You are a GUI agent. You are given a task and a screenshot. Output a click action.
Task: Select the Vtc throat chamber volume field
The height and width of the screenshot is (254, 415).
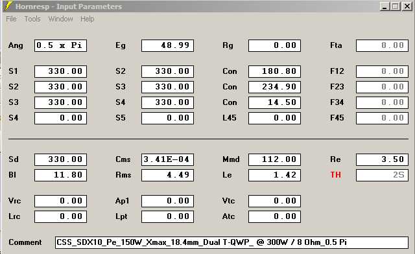coord(274,201)
